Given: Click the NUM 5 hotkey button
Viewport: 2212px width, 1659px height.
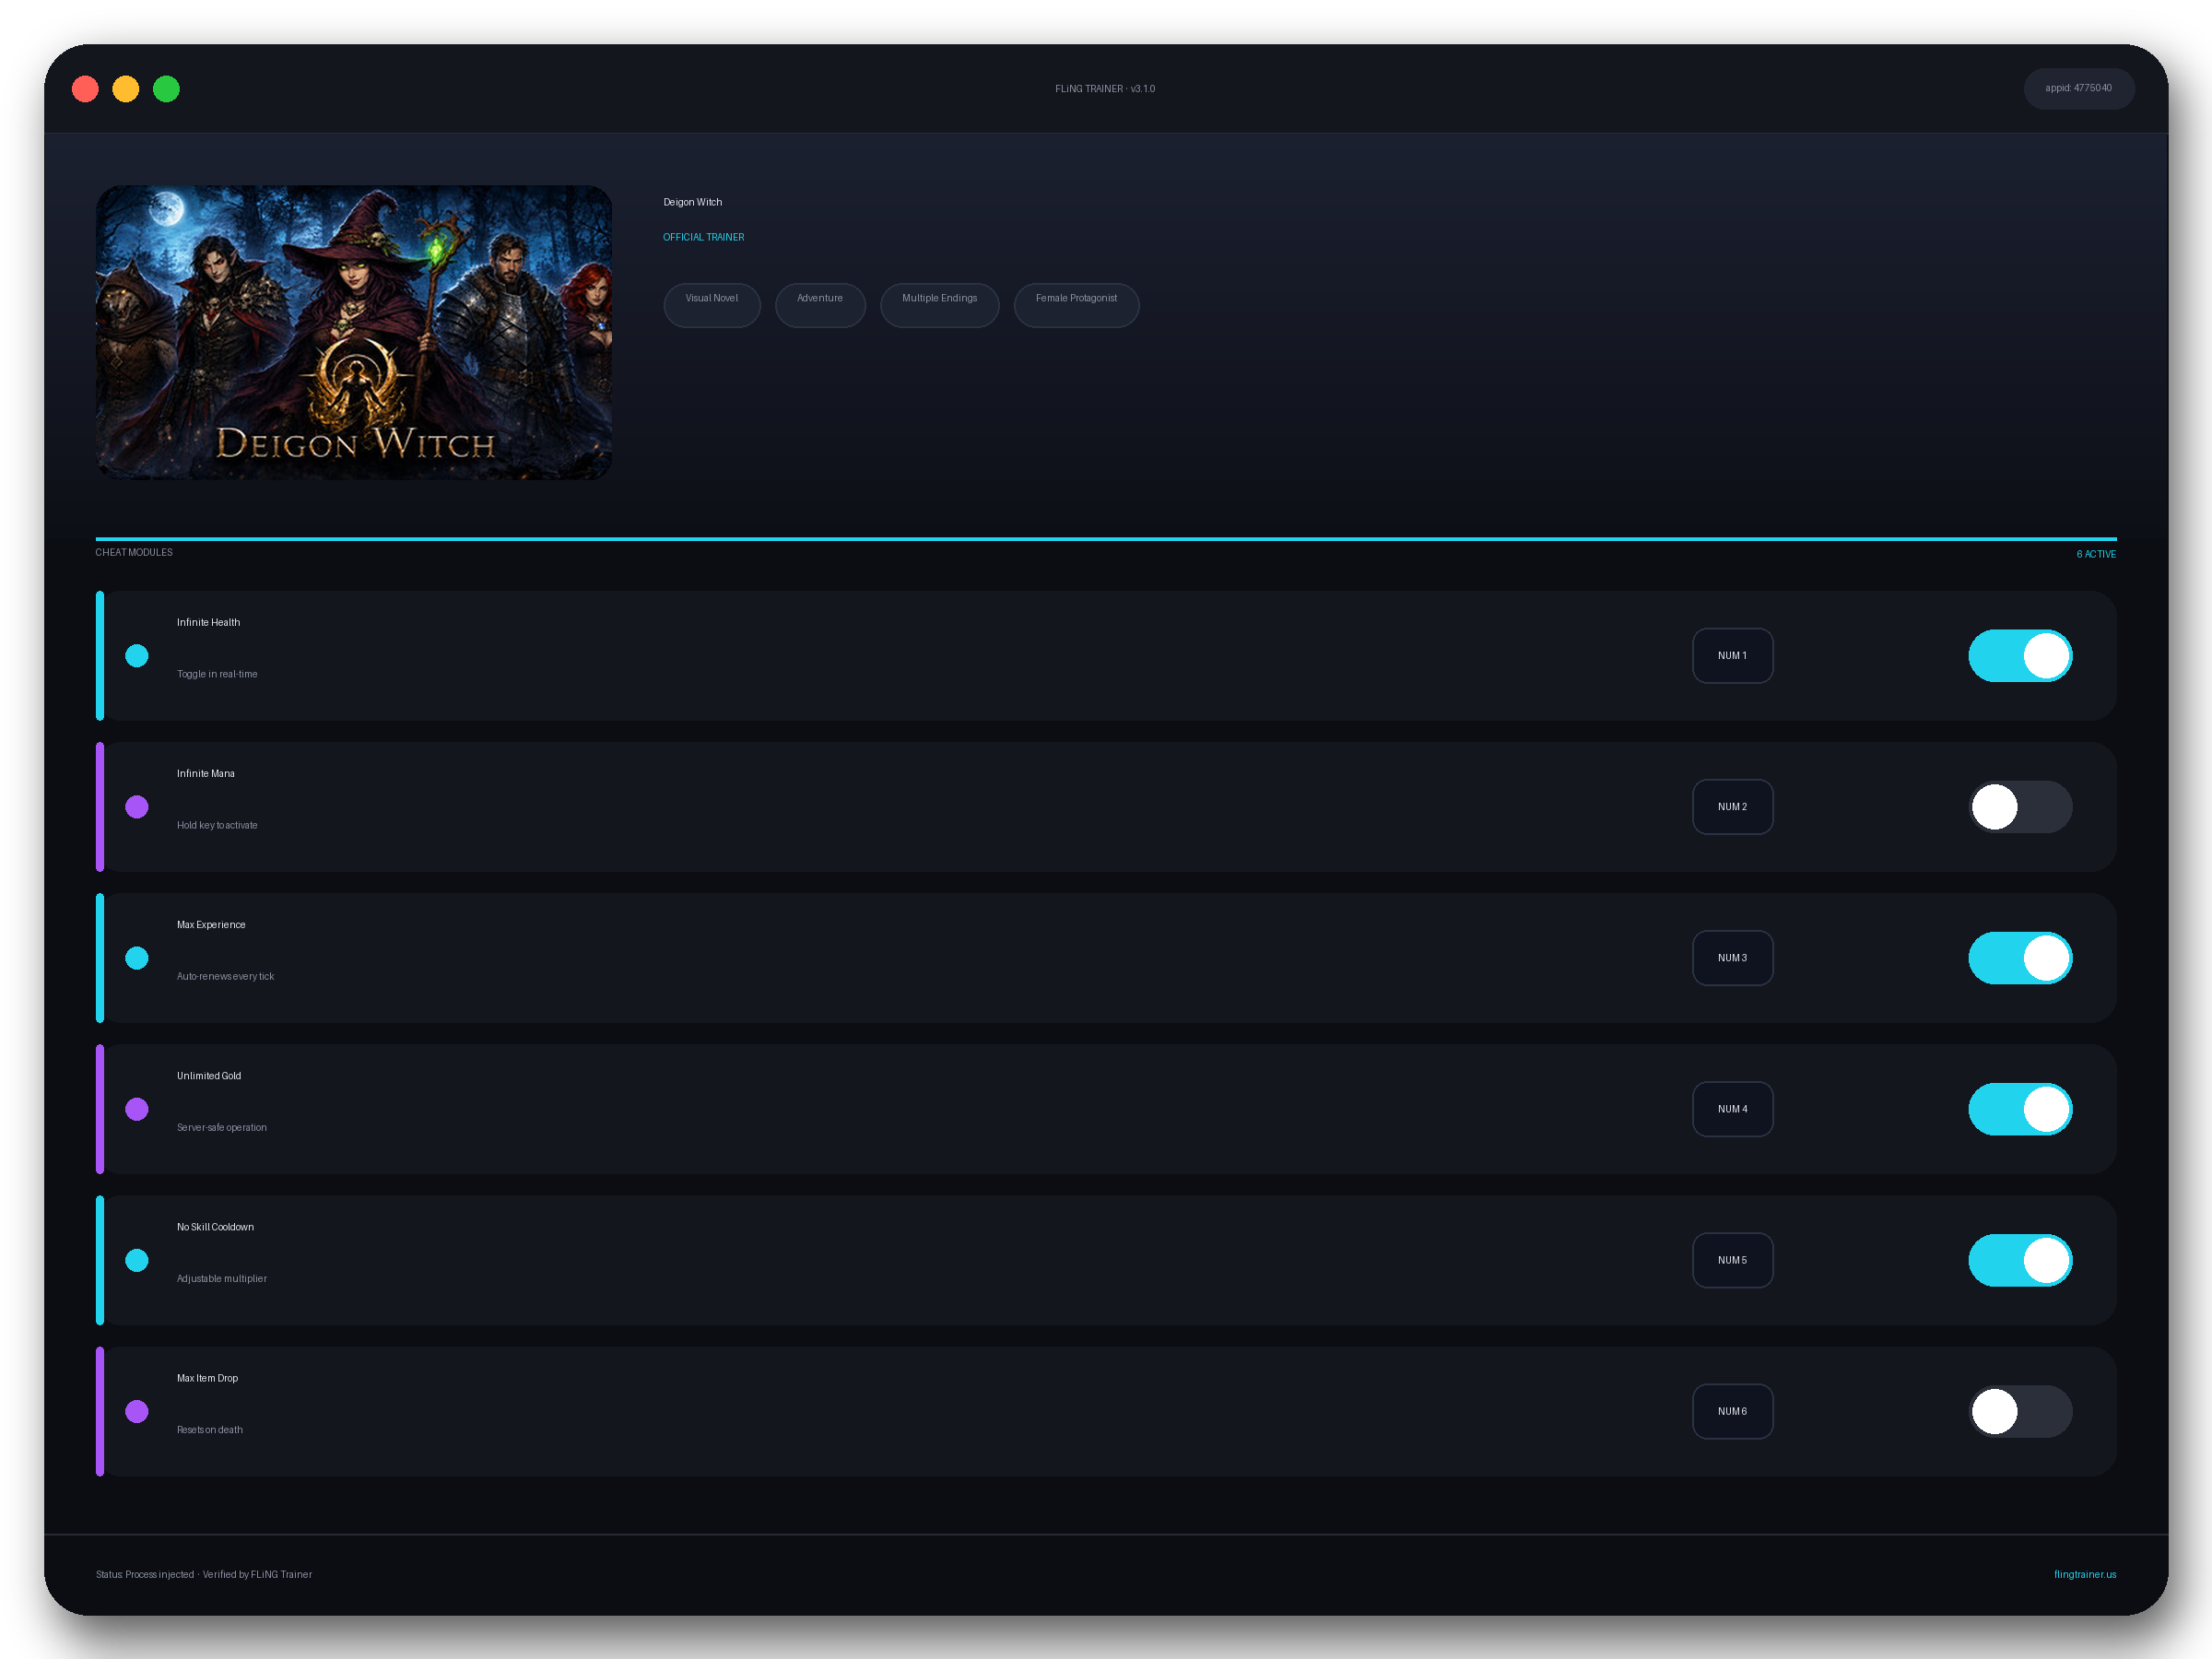Looking at the screenshot, I should [1732, 1260].
